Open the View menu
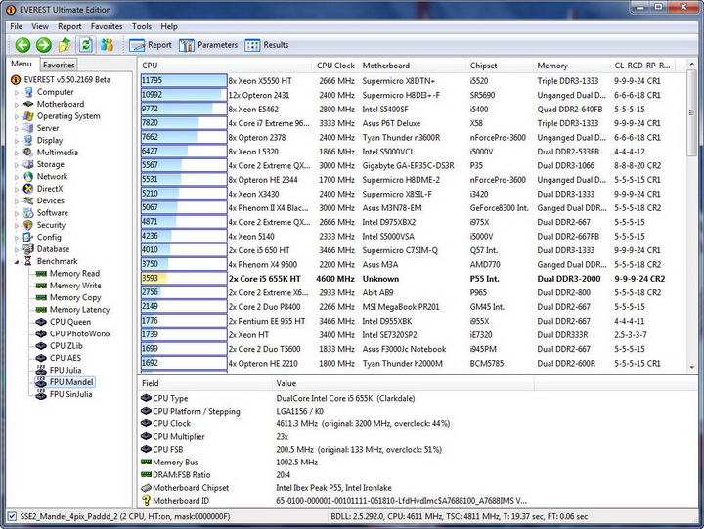 pos(40,26)
